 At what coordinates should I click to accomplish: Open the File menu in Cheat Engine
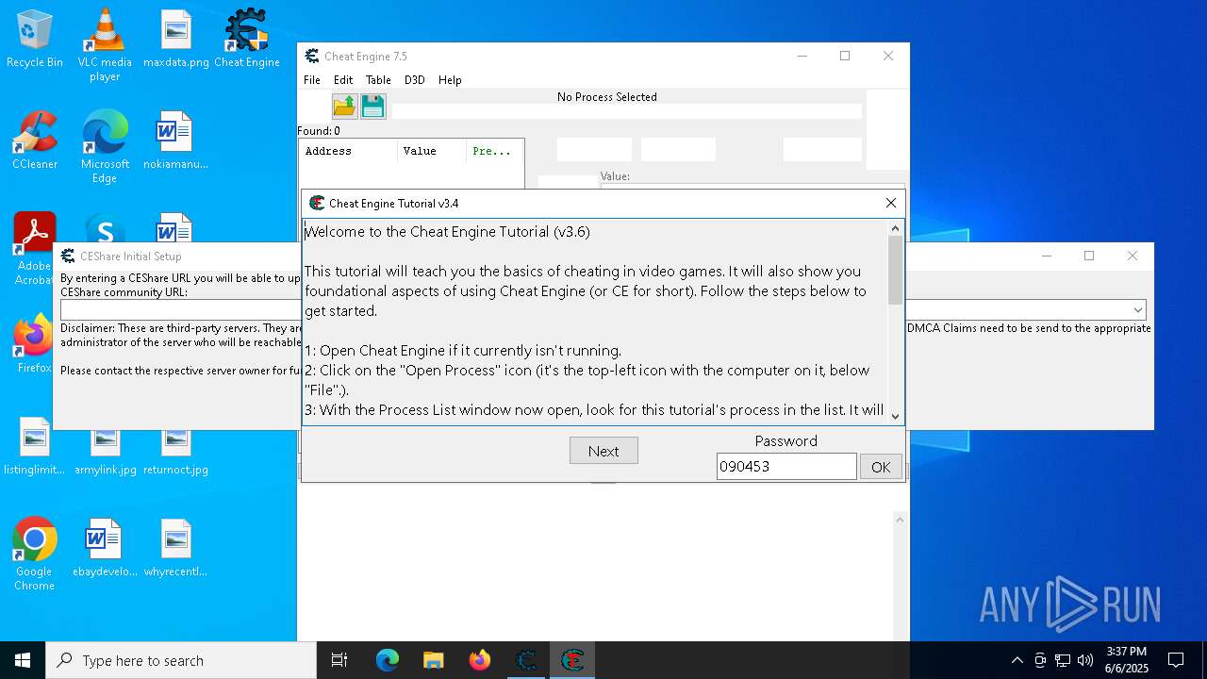coord(312,80)
